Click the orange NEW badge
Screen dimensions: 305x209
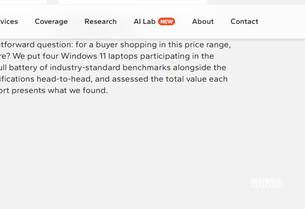(167, 21)
